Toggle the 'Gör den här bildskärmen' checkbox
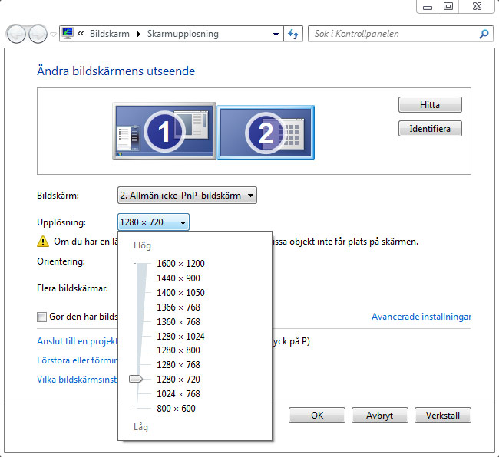Screen dimensions: 499x457 coord(42,317)
